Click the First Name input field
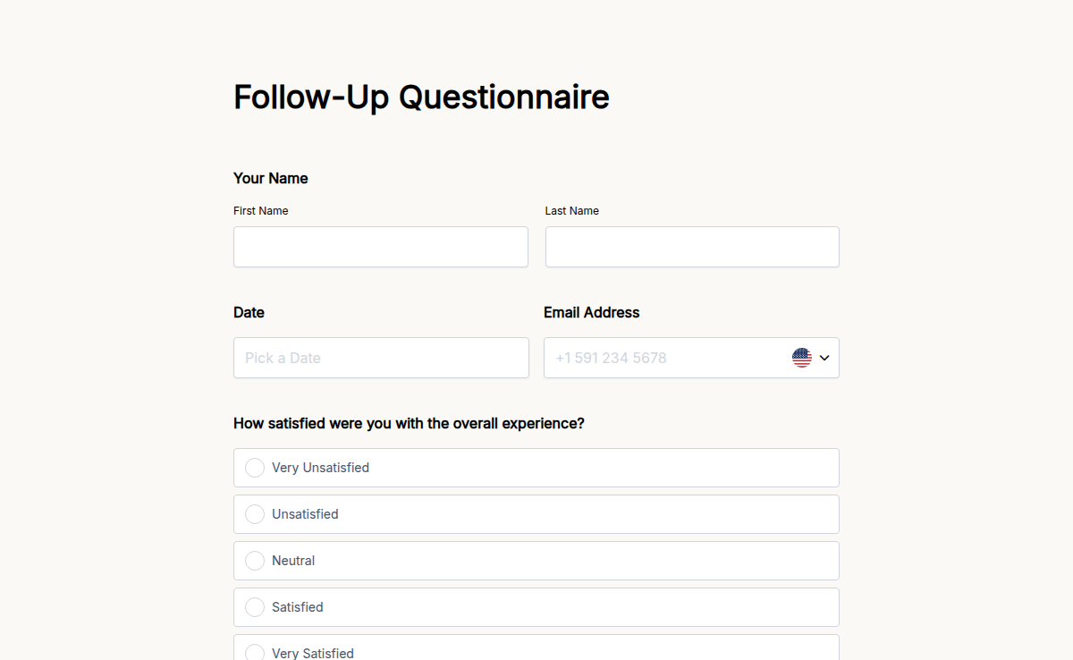 click(x=380, y=247)
